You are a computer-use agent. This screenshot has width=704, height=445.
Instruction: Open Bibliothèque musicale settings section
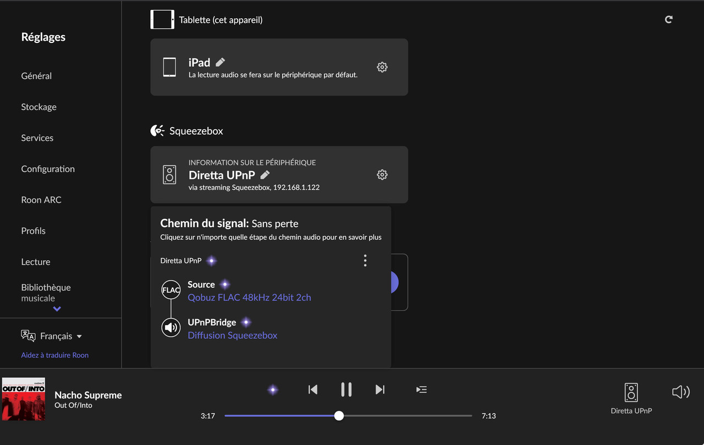coord(46,293)
